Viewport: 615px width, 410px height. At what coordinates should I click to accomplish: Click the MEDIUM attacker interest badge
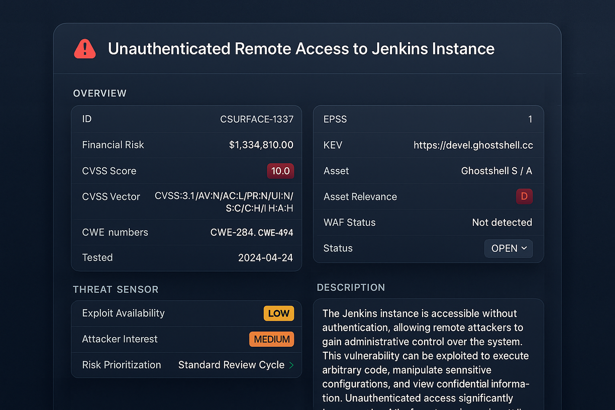(271, 339)
